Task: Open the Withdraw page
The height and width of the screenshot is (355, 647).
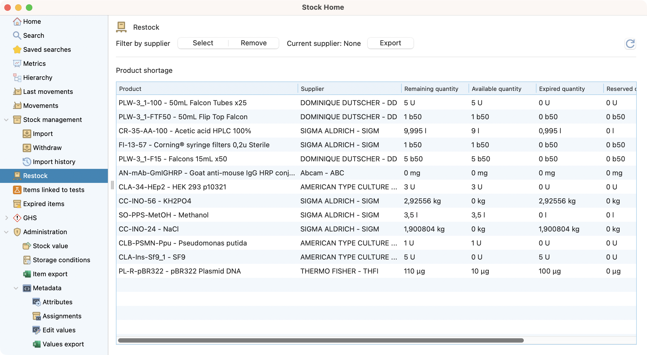Action: click(47, 148)
